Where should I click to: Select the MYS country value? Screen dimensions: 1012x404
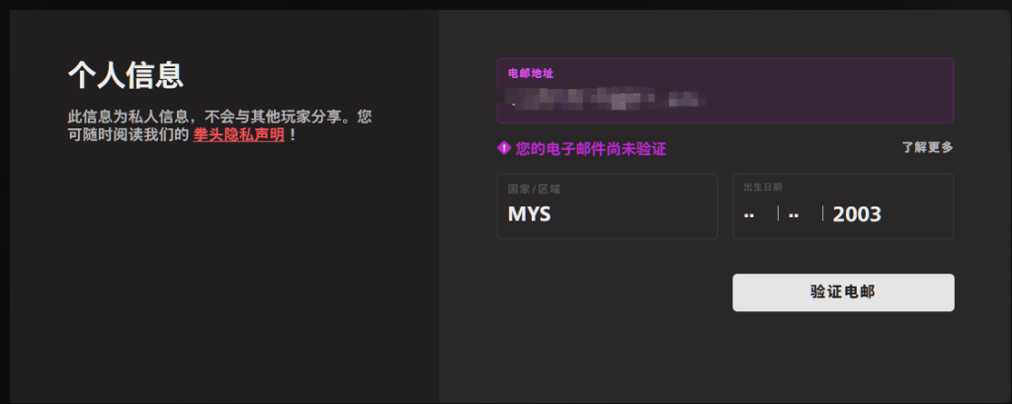530,214
